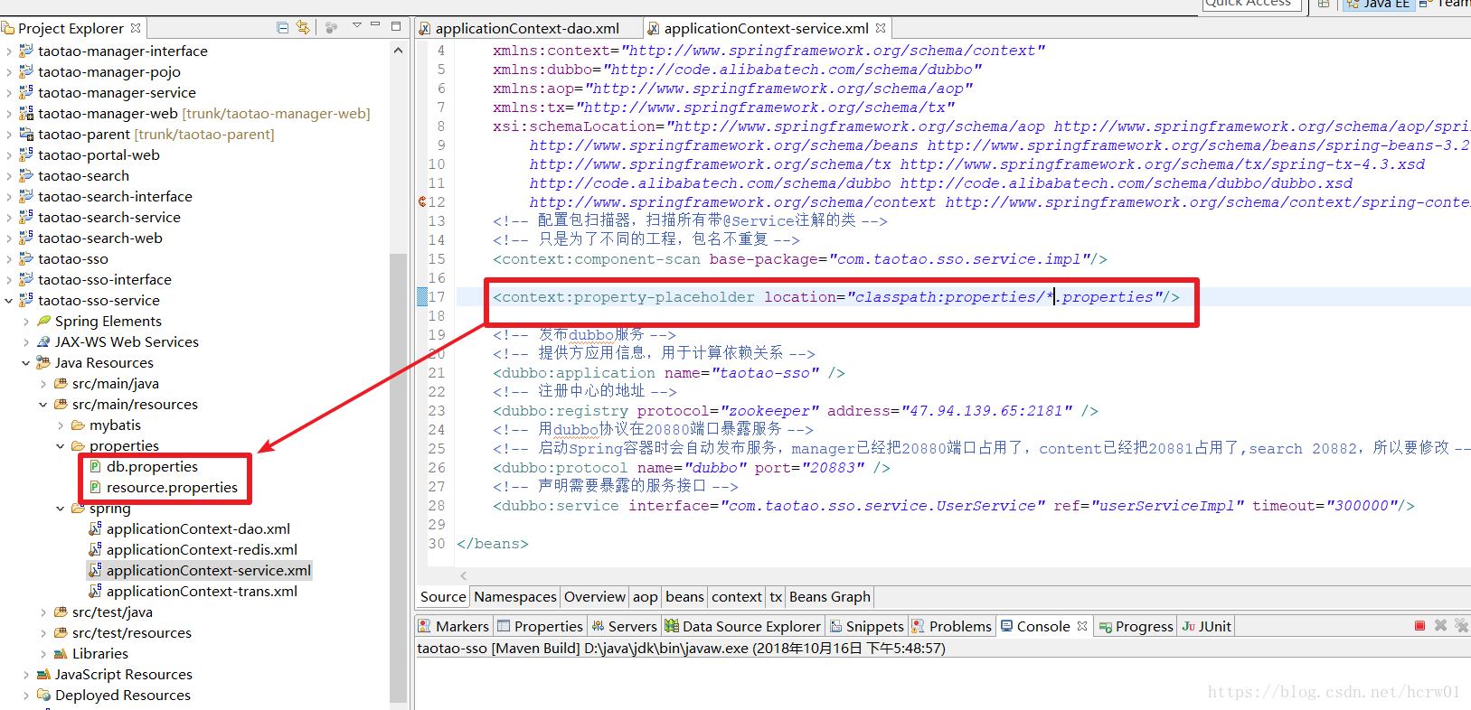The image size is (1471, 710).
Task: Collapse the taotao-sso-service project
Action: click(x=9, y=301)
